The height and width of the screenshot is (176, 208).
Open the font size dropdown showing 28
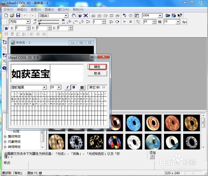59,87
